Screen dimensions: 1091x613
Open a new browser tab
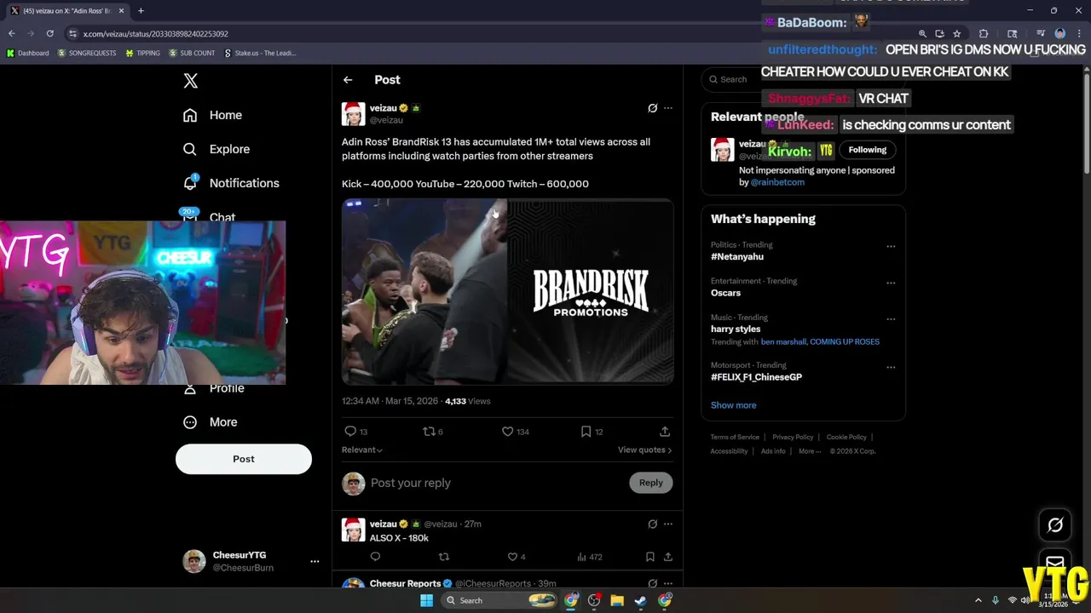point(141,11)
